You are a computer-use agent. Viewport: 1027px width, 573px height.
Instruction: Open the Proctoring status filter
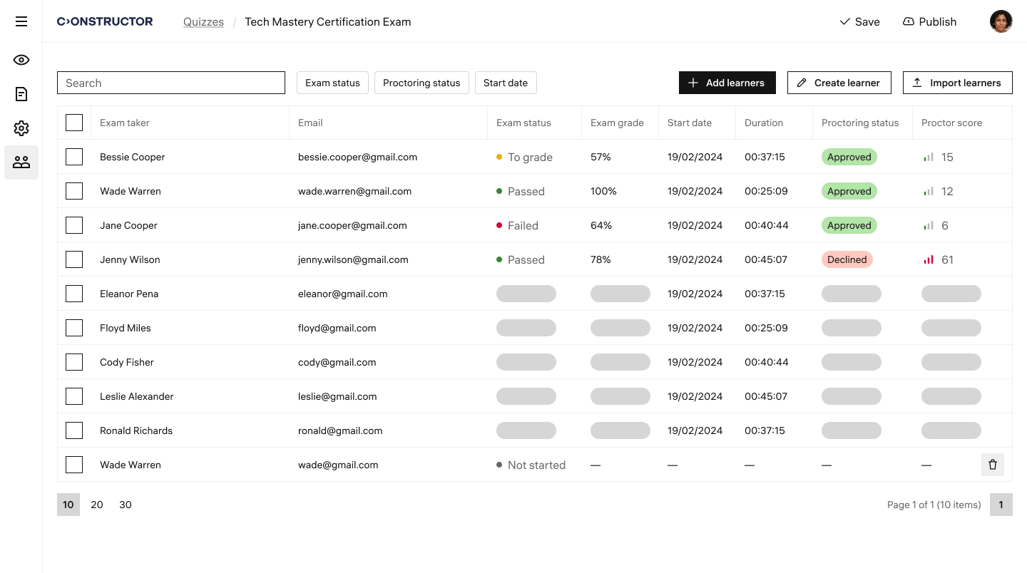coord(421,83)
